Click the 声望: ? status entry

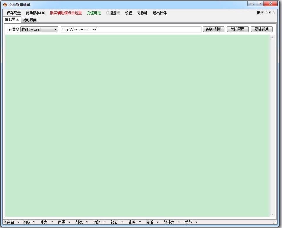tap(64, 222)
